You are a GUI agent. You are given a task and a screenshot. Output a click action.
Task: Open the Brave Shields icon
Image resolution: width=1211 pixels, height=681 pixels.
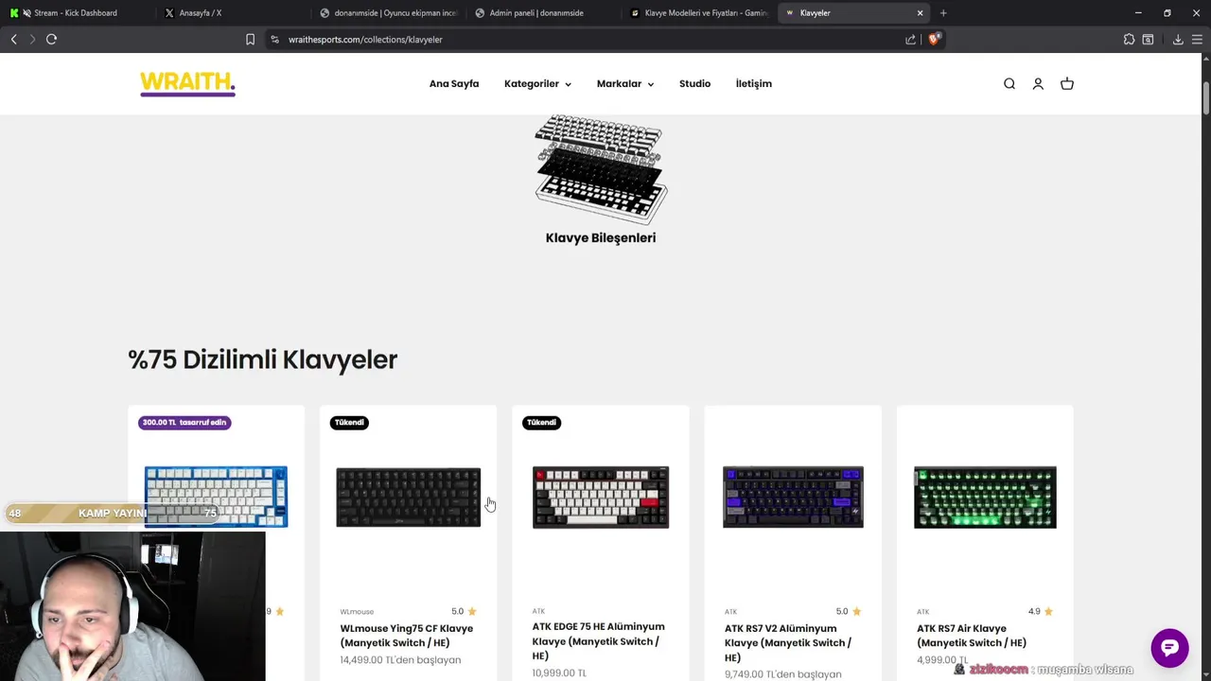point(934,39)
